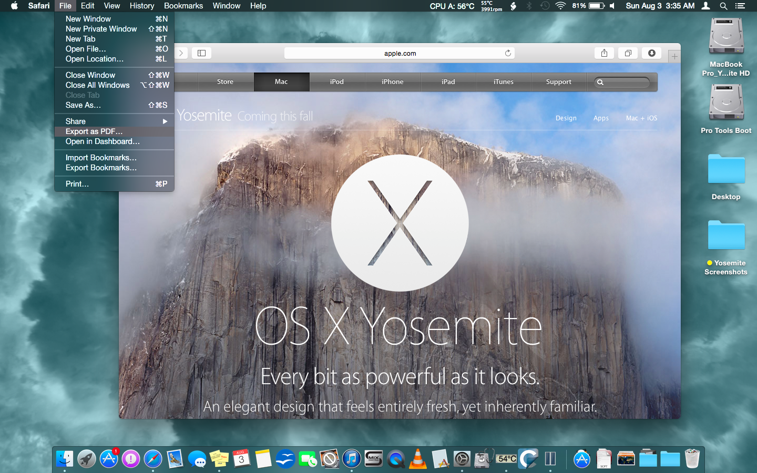Screen dimensions: 757x473
Task: Open the Store tab on apple.com
Action: click(225, 82)
